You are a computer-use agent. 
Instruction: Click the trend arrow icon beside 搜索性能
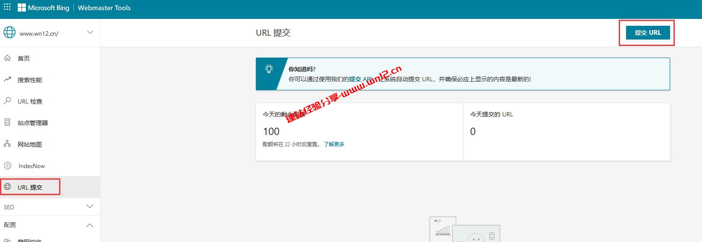(x=7, y=80)
